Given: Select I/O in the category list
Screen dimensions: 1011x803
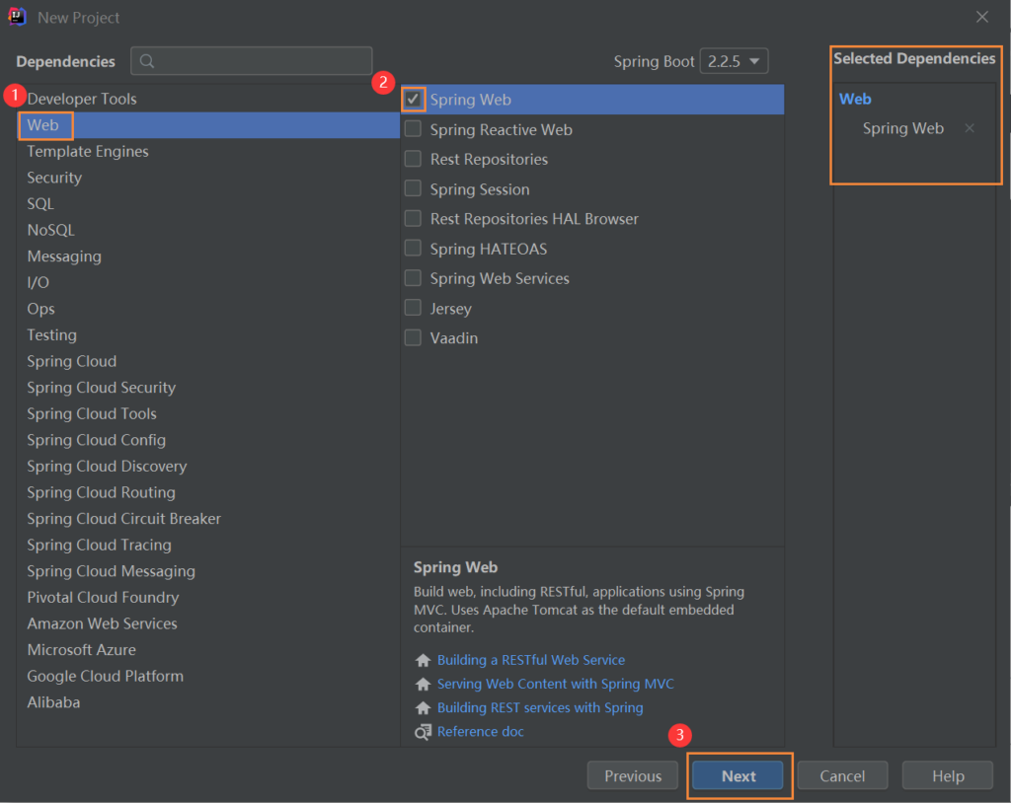Looking at the screenshot, I should 208,282.
